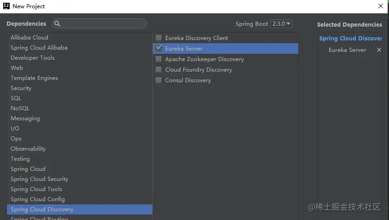
Task: Open Spring Cloud Config category
Action: coord(79,199)
